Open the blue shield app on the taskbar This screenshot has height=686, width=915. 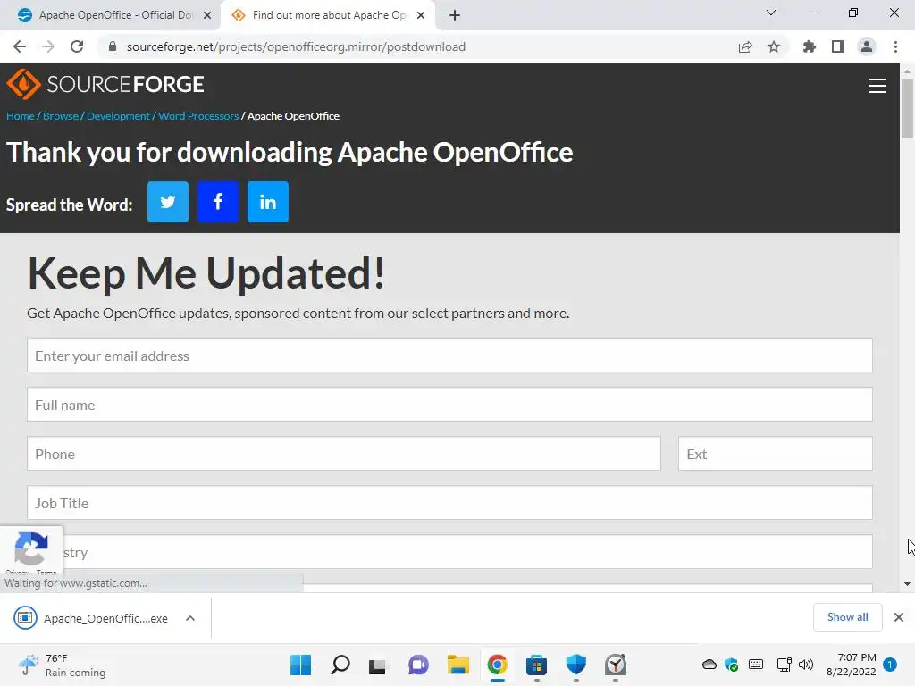[x=576, y=665]
